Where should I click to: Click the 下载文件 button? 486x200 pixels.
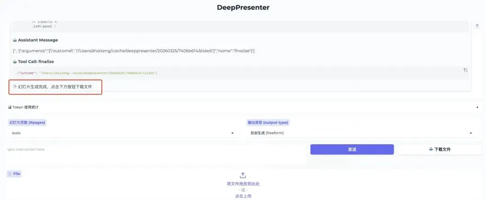coord(440,149)
